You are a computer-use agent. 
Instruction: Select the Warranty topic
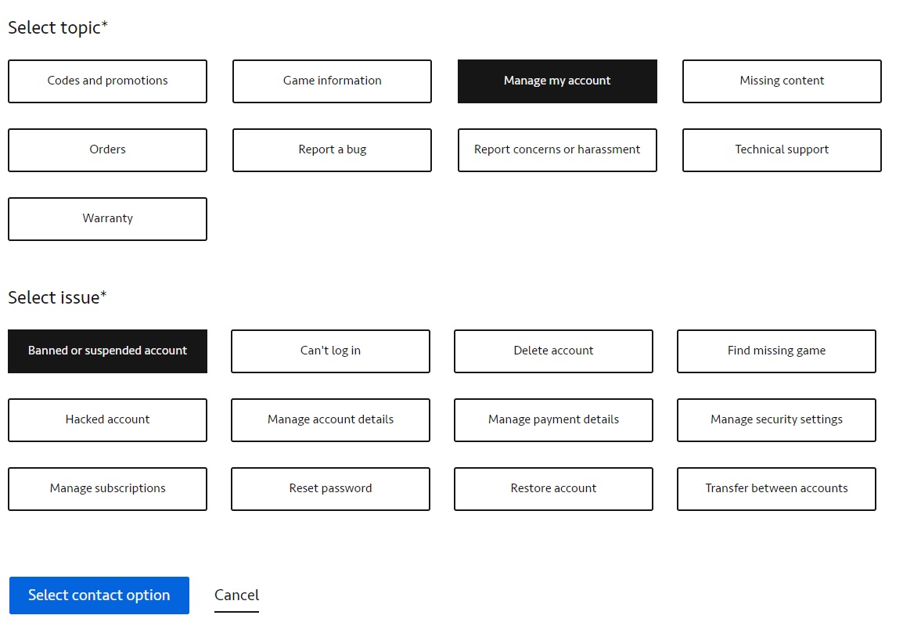click(x=107, y=218)
